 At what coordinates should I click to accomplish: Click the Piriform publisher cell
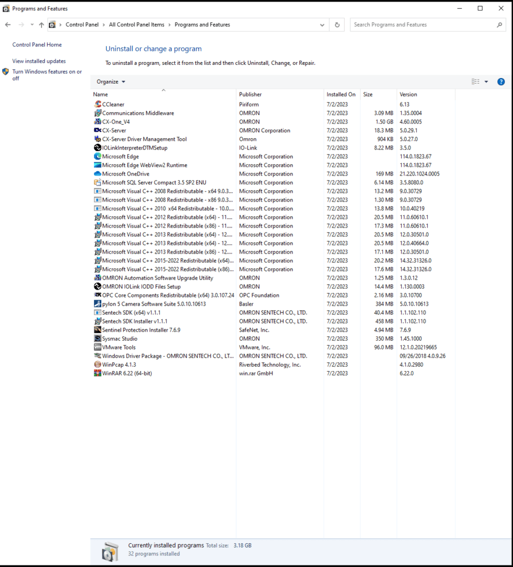(x=248, y=104)
